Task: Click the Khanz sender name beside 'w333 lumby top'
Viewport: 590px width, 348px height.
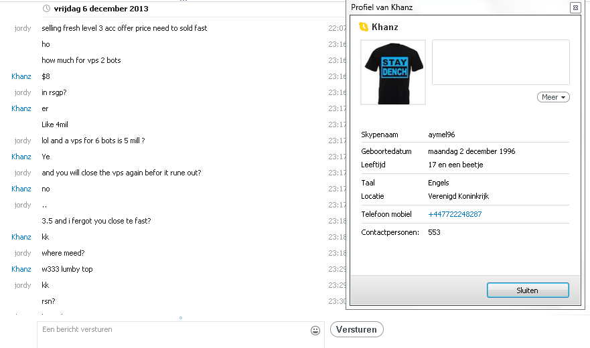Action: point(21,269)
